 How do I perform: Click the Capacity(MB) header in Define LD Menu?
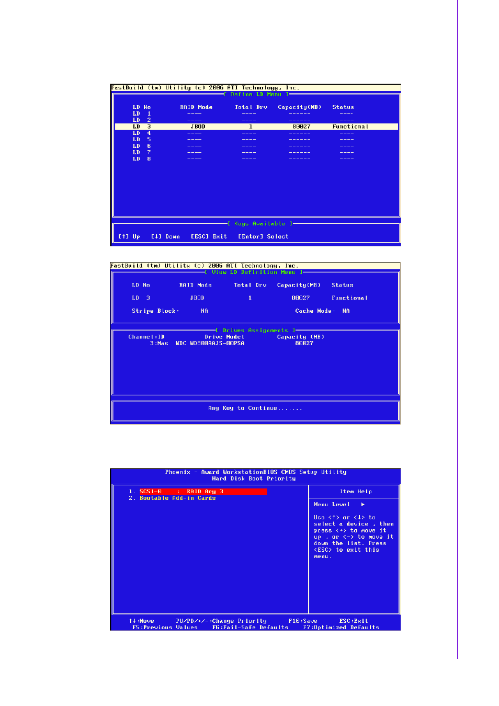300,107
